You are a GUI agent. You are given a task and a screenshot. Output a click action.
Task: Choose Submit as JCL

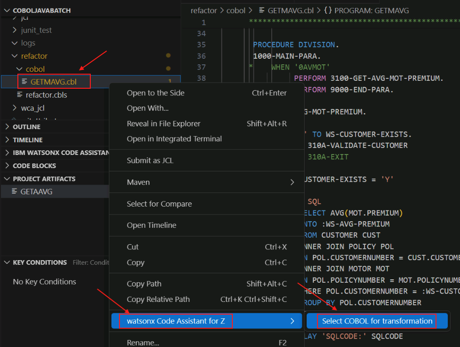click(x=206, y=161)
